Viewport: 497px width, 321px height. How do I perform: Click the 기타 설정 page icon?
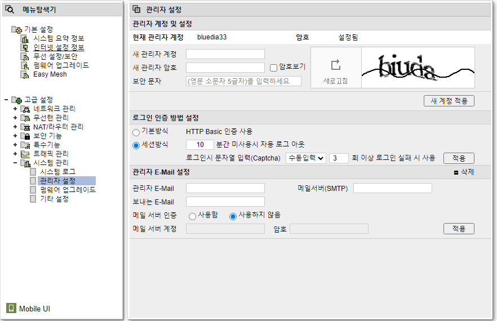pyautogui.click(x=33, y=199)
